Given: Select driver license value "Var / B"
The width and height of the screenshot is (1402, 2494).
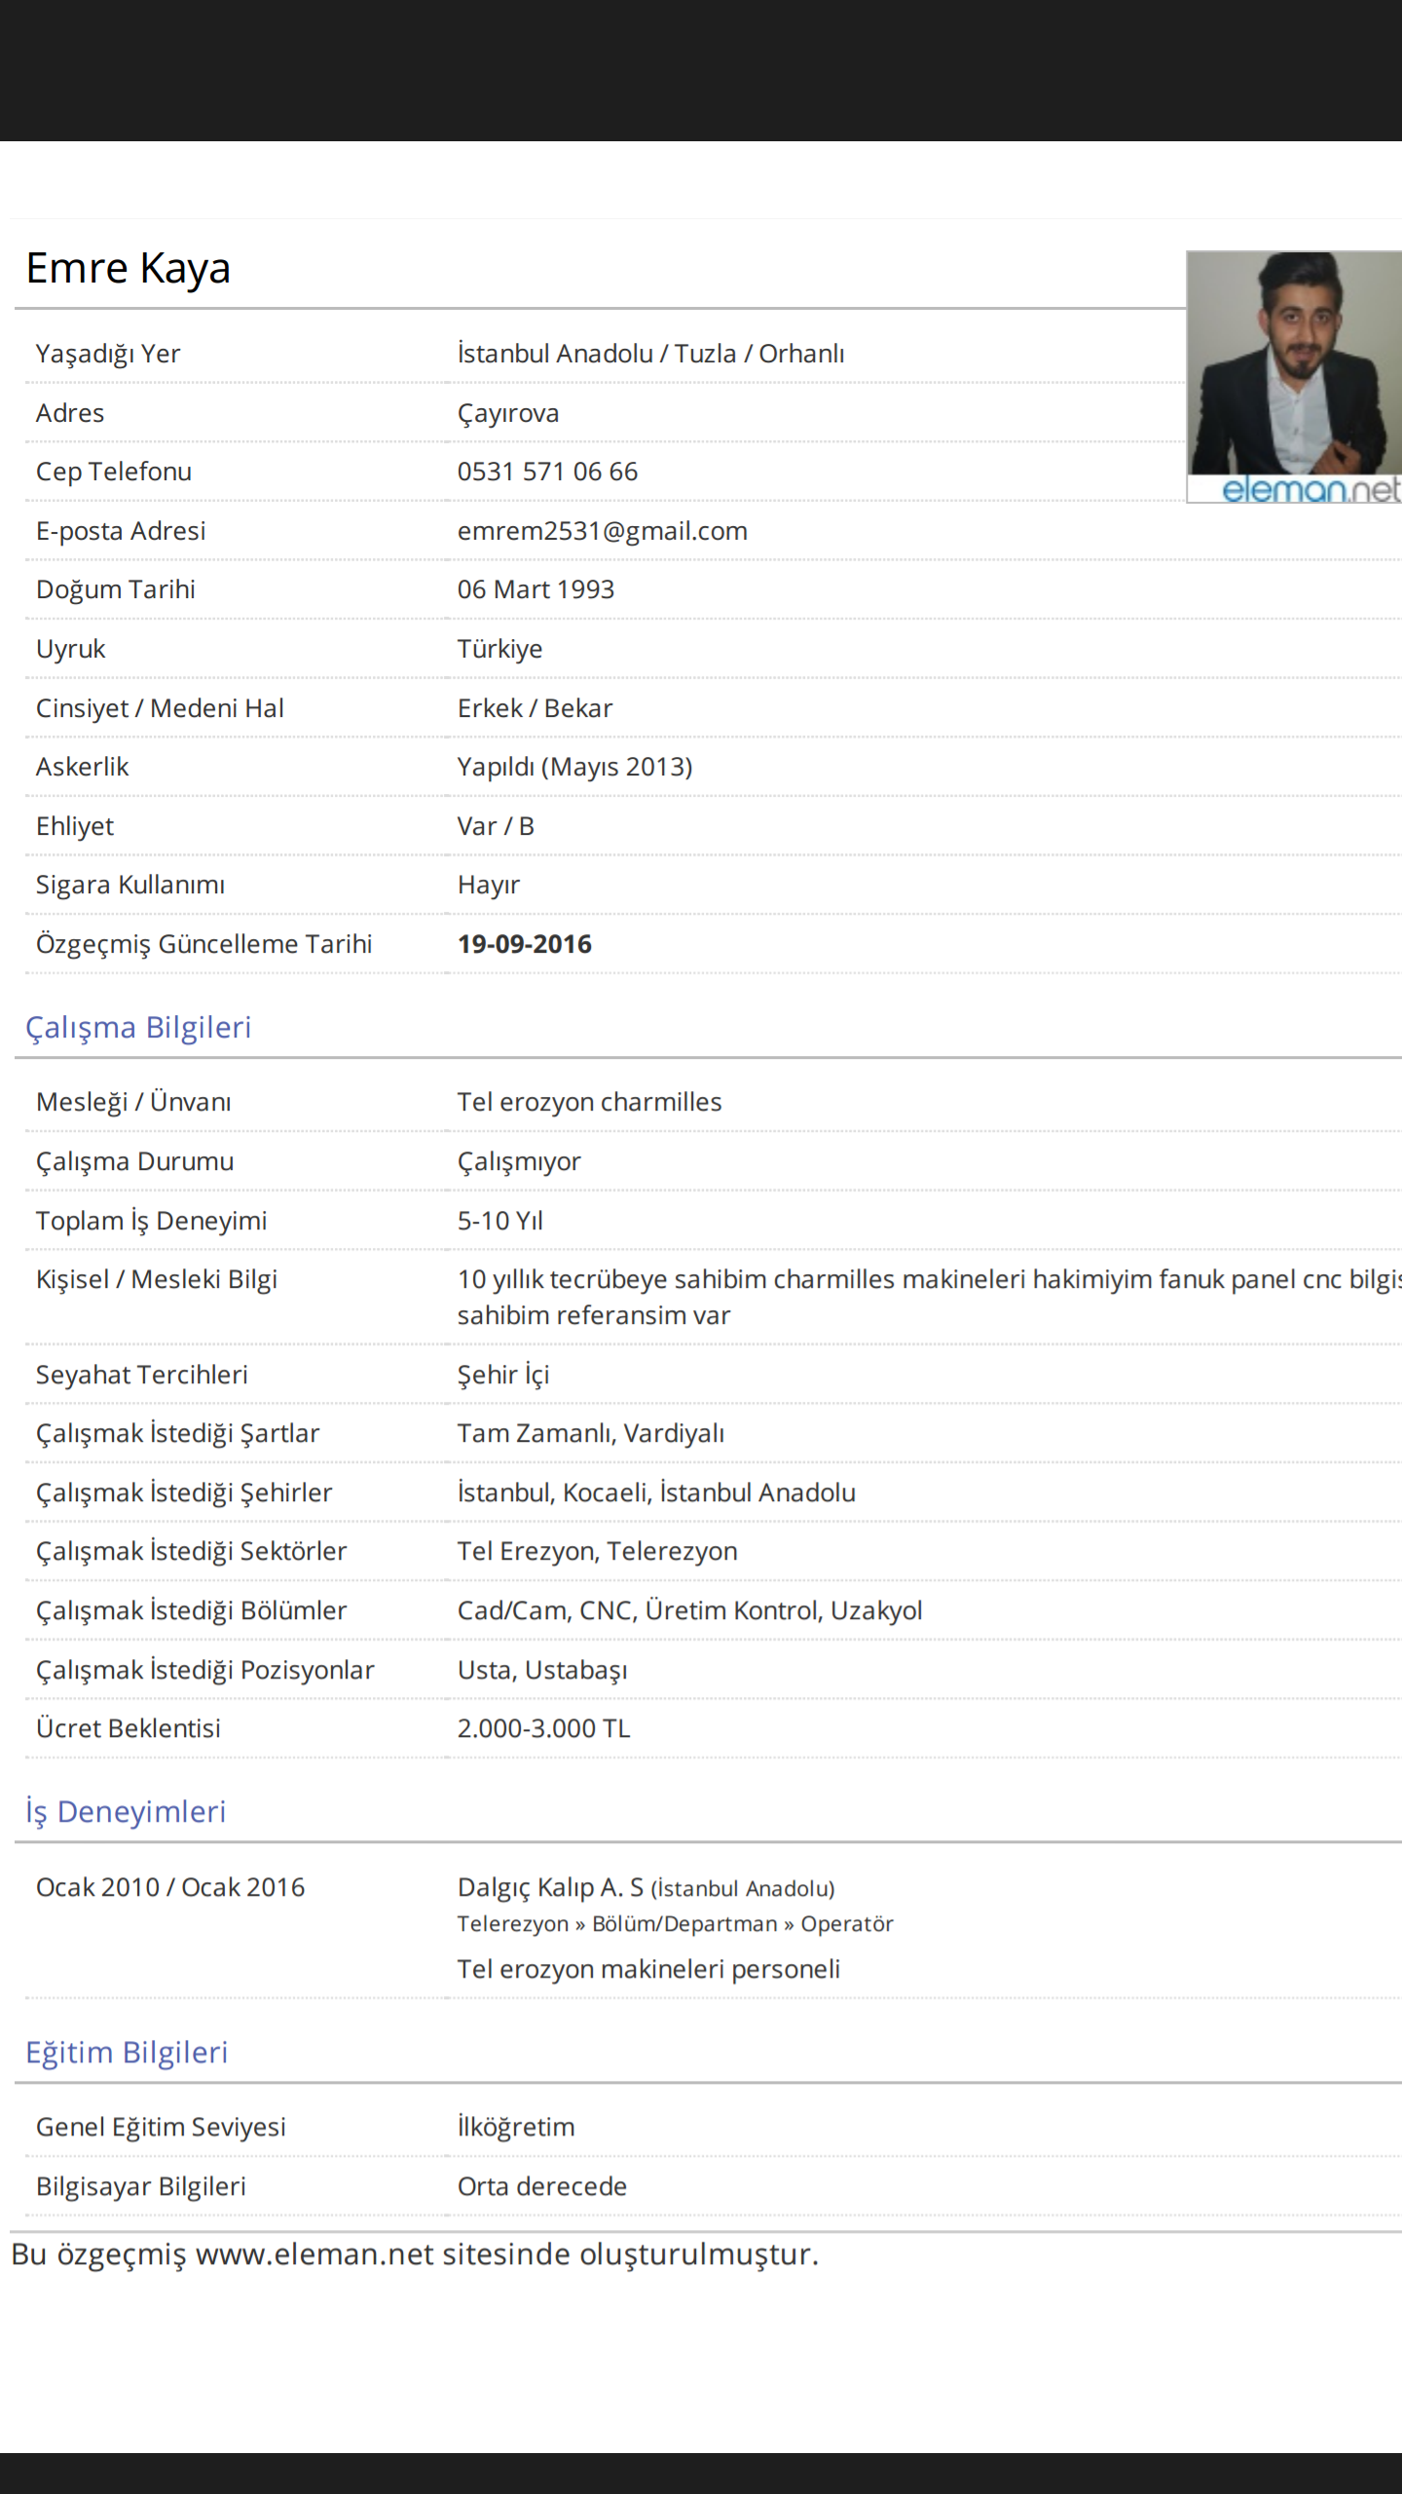Looking at the screenshot, I should pos(496,826).
